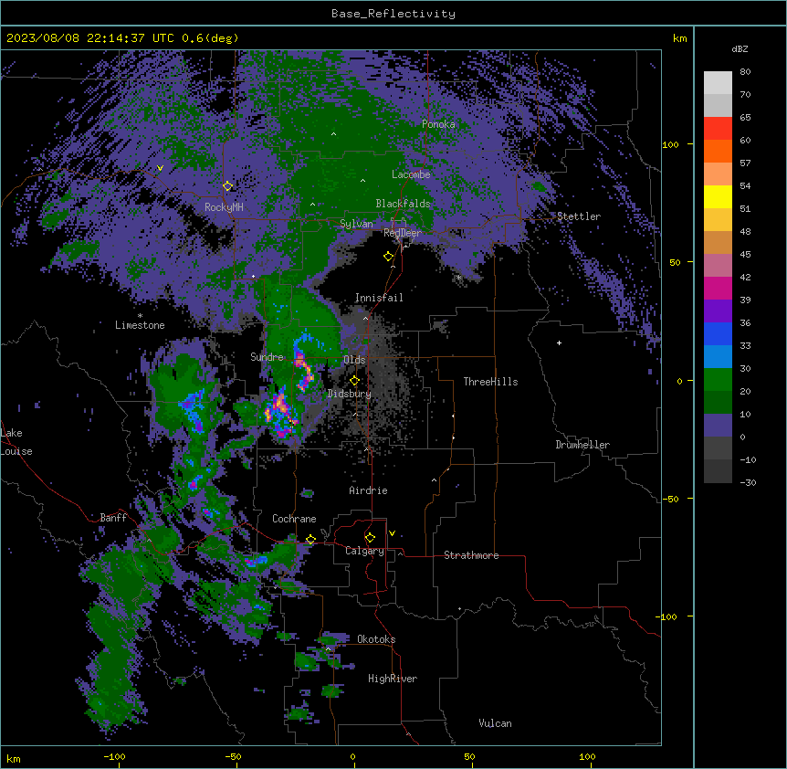Click the RockyMH city label
The image size is (787, 769).
point(224,206)
